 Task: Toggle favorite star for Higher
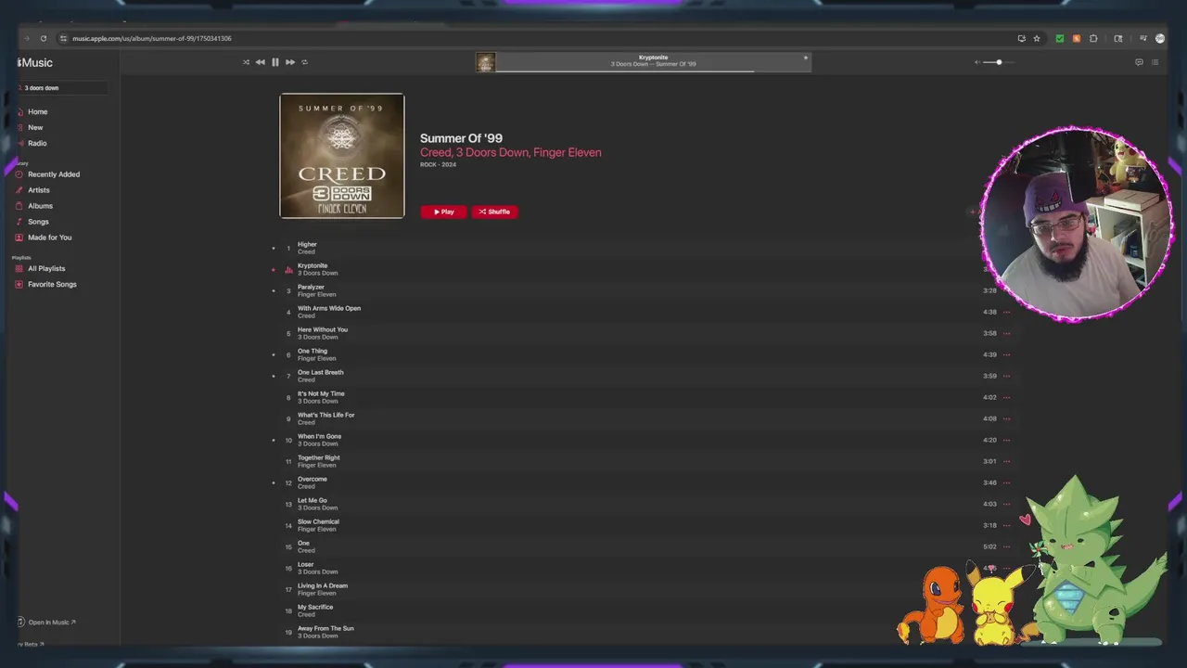coord(274,249)
